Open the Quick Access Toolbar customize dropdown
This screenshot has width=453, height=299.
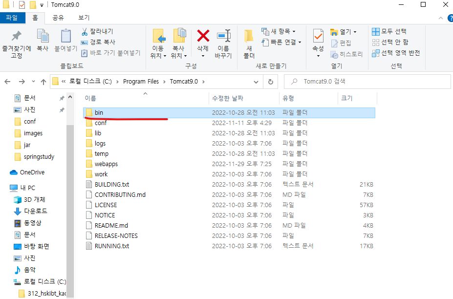(42, 5)
